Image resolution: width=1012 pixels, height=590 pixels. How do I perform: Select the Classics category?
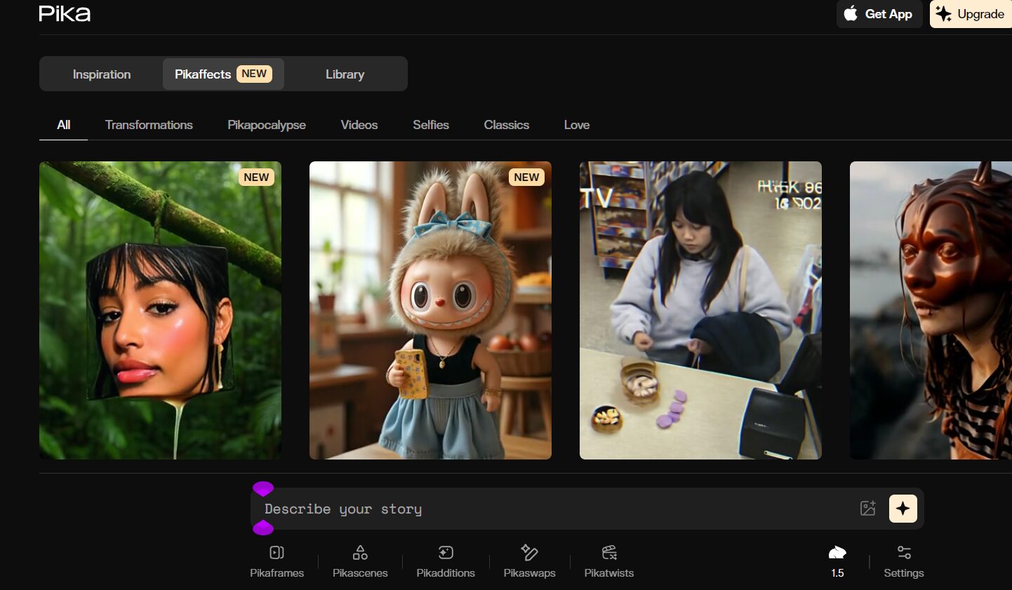(507, 125)
